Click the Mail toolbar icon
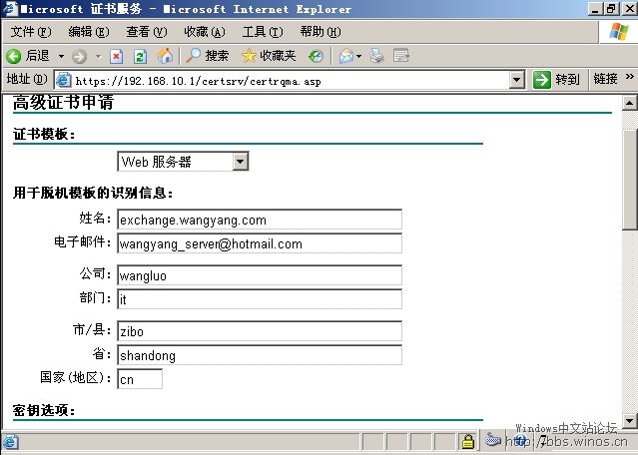 coord(345,56)
